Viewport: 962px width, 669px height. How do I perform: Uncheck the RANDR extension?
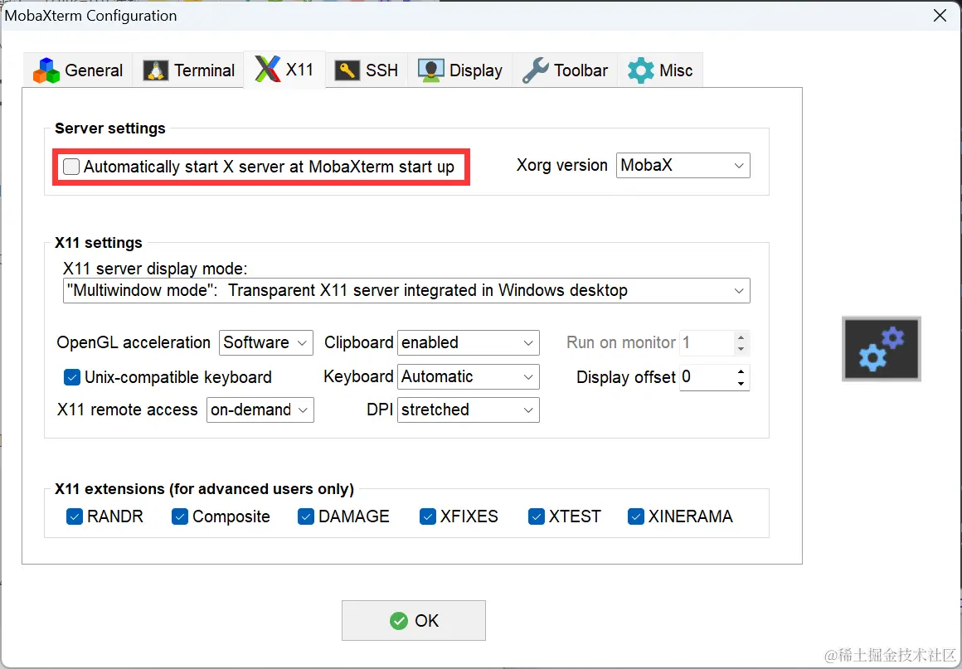coord(75,517)
